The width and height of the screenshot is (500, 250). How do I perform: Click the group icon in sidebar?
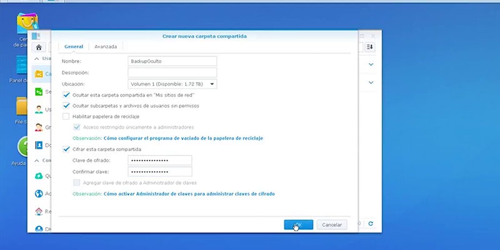click(39, 127)
